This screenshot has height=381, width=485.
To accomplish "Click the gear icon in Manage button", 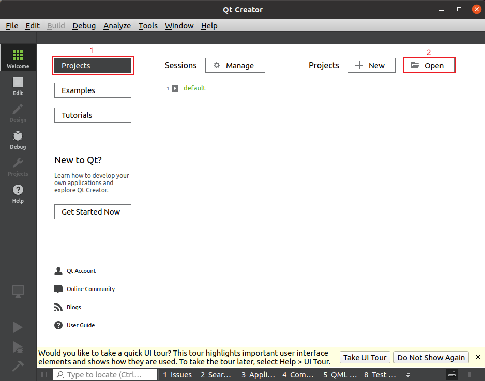I will click(x=217, y=65).
